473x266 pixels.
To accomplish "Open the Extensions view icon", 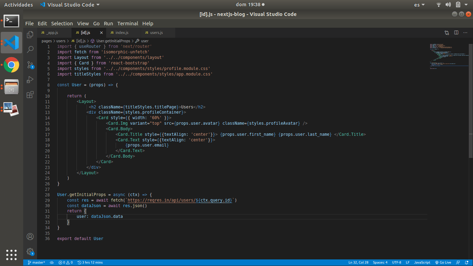I will [x=30, y=95].
